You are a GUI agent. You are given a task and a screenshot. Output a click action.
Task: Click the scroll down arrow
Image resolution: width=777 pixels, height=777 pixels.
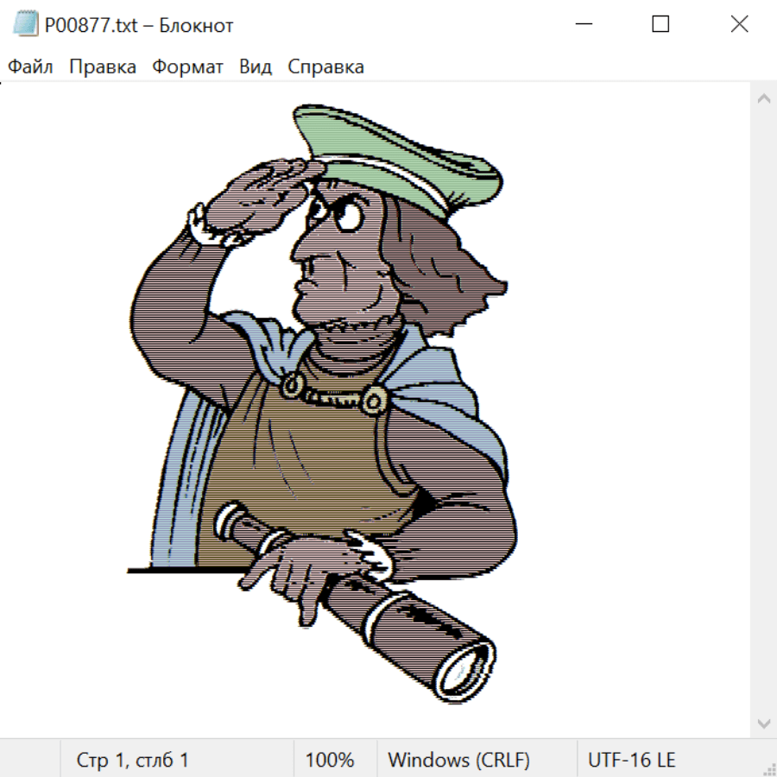763,723
